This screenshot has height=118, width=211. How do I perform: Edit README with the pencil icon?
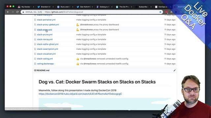(174, 70)
